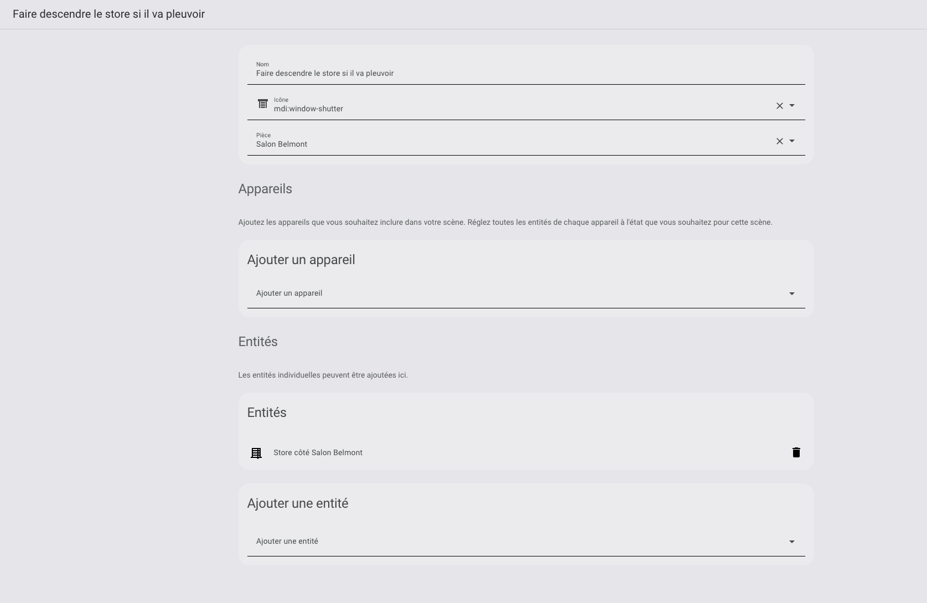Click the Ajouter un appareil card title
Viewport: 927px width, 603px height.
tap(301, 260)
